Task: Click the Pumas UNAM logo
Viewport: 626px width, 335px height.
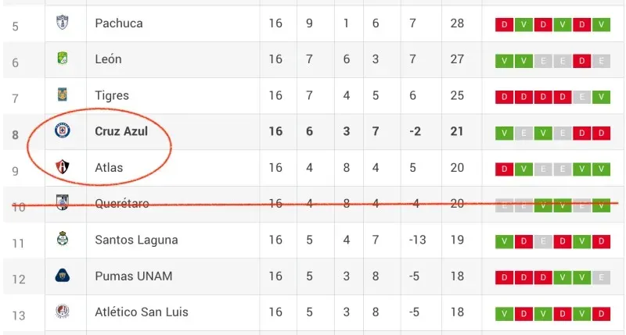Action: pos(62,276)
